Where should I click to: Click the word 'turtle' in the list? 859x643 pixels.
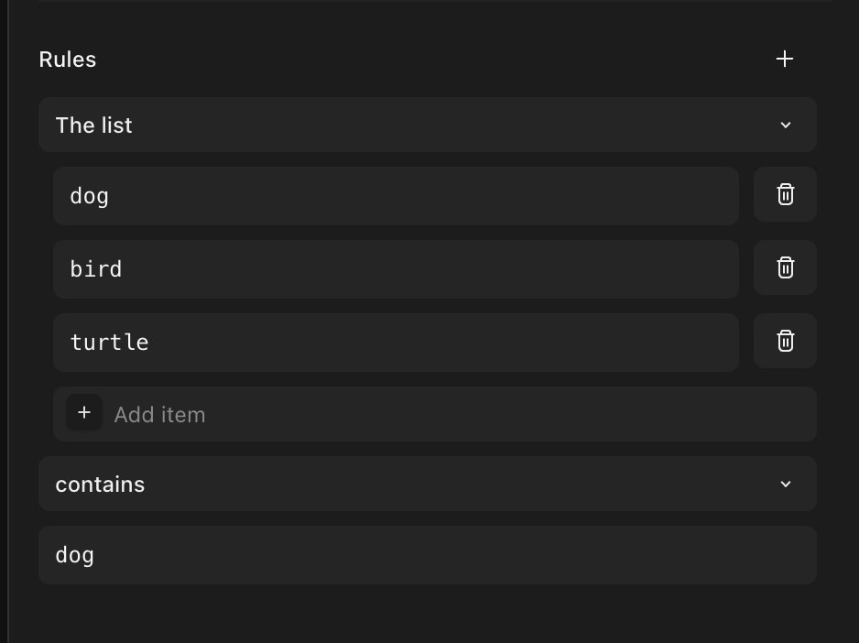tap(109, 343)
